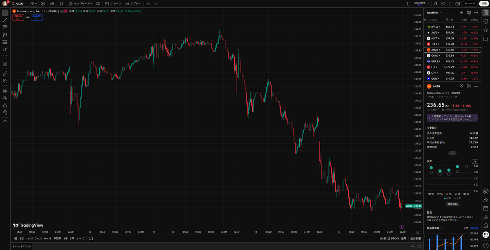
Task: Open the AMZN symbol search field
Action: pos(19,3)
